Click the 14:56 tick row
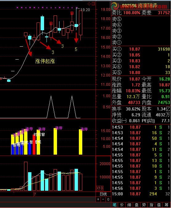This screenshot has height=208, width=171. tap(141, 188)
